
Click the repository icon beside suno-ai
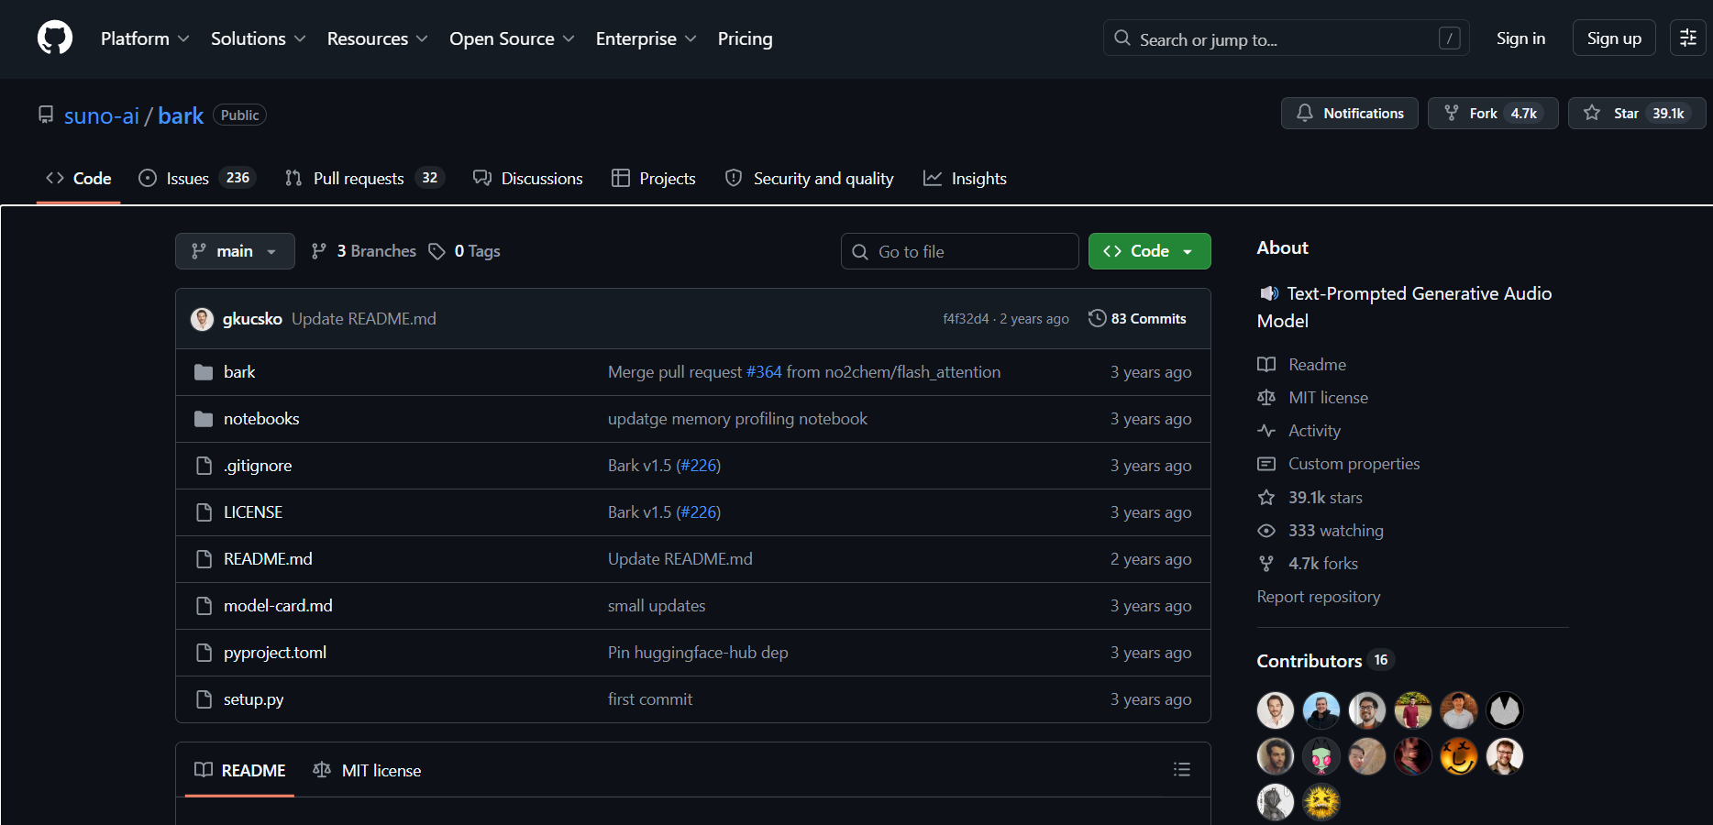pyautogui.click(x=46, y=115)
